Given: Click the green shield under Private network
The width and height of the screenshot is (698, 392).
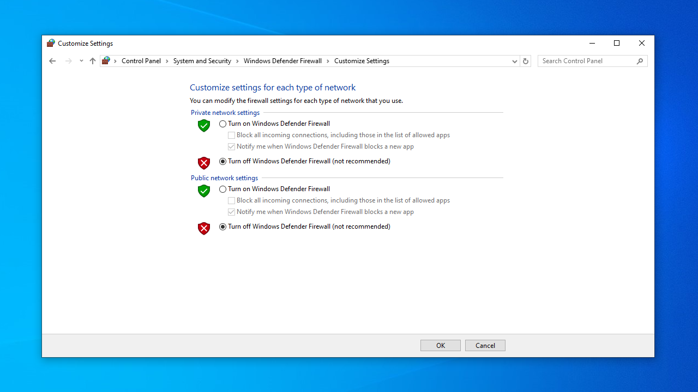Looking at the screenshot, I should [204, 125].
